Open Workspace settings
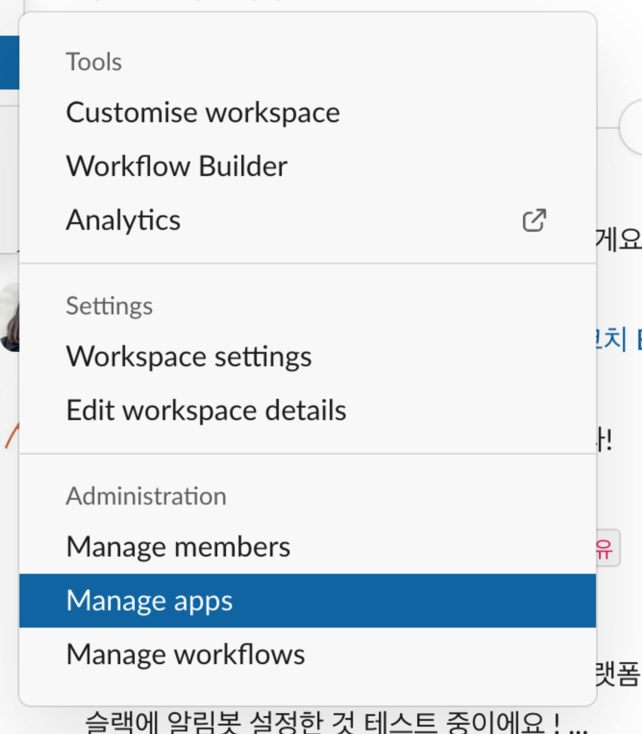The image size is (642, 734). pyautogui.click(x=189, y=357)
